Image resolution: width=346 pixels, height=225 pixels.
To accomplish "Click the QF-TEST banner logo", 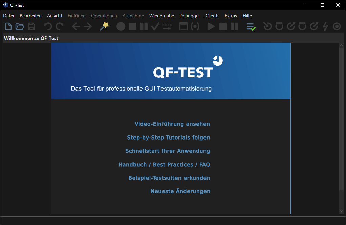I will (x=188, y=67).
